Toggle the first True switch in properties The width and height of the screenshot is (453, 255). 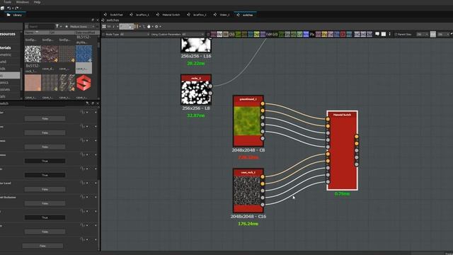click(45, 161)
